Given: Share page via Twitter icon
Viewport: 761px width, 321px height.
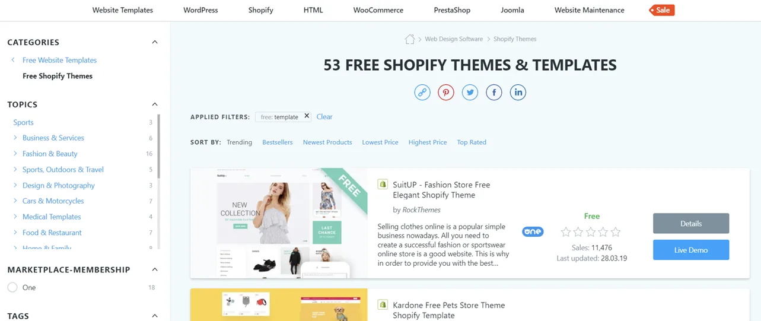Looking at the screenshot, I should coord(470,92).
